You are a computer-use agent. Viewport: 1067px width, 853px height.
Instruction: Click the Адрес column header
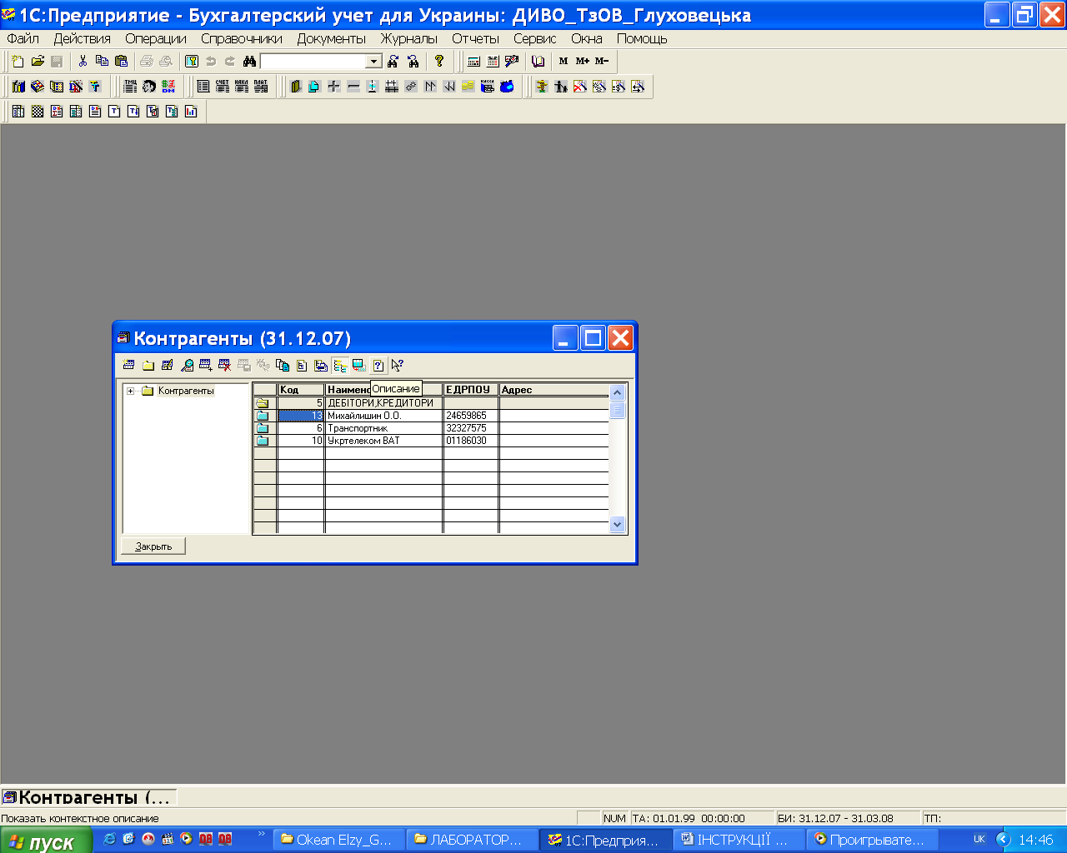coord(554,390)
